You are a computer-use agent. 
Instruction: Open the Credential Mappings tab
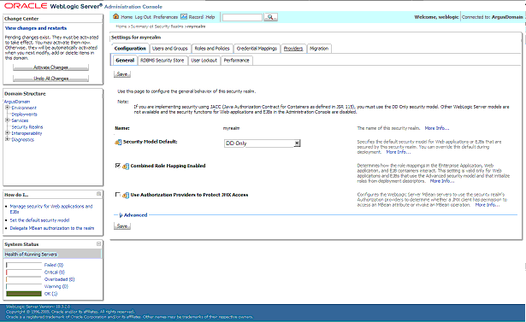pos(257,49)
